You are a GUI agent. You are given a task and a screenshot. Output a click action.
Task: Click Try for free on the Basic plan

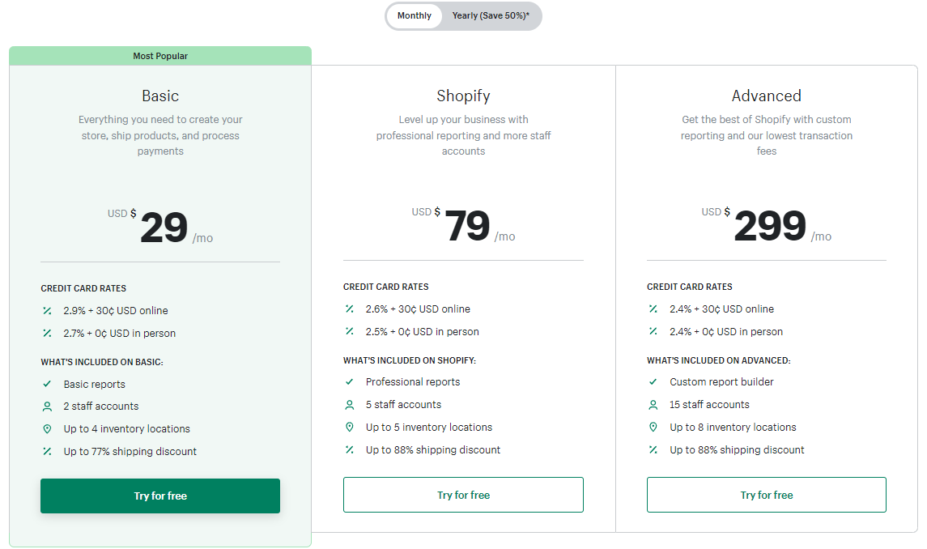pyautogui.click(x=159, y=496)
